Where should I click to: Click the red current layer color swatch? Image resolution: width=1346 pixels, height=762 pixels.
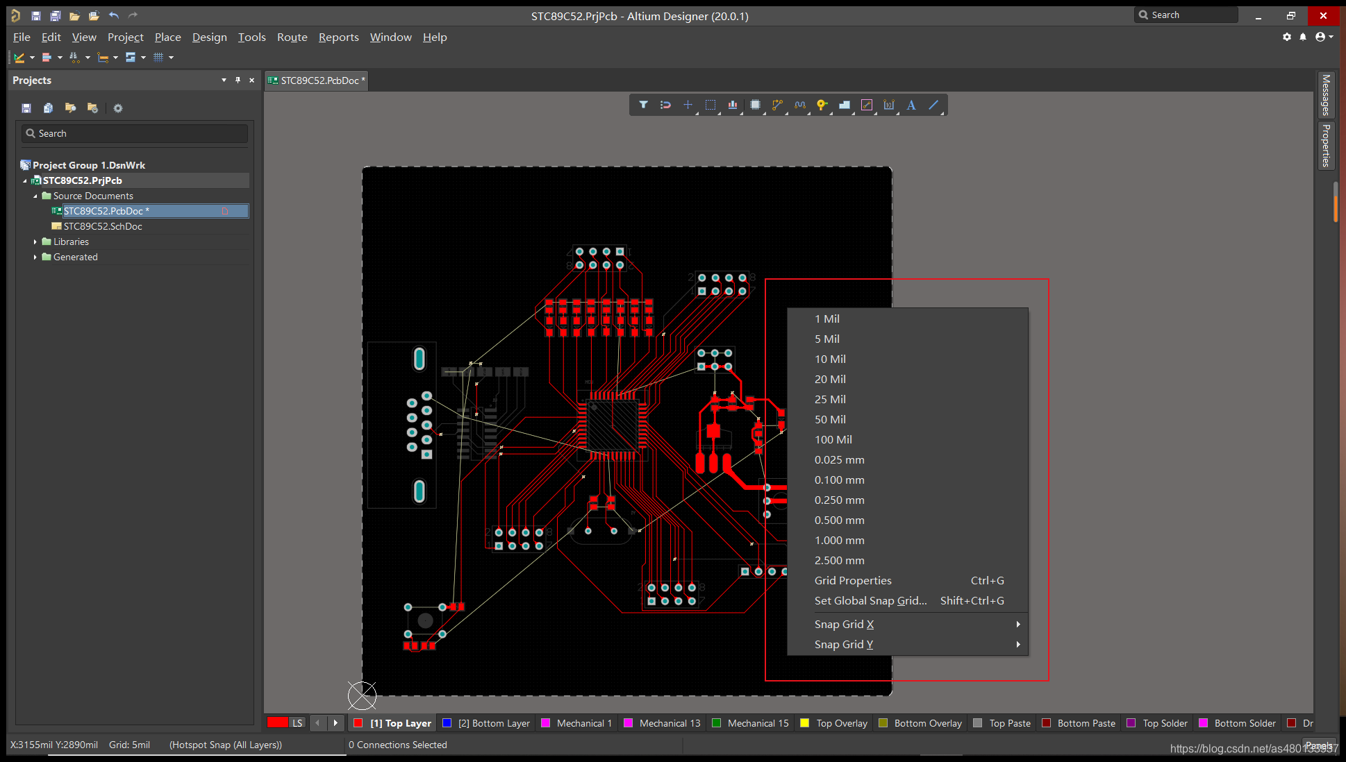coord(278,723)
